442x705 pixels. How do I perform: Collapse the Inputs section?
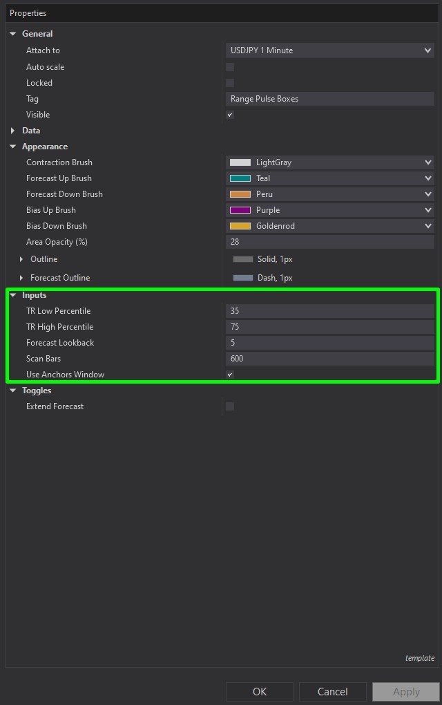12,295
